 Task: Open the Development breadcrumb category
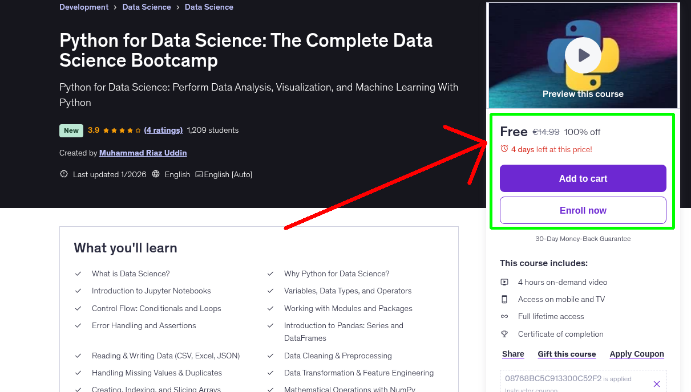pyautogui.click(x=84, y=7)
